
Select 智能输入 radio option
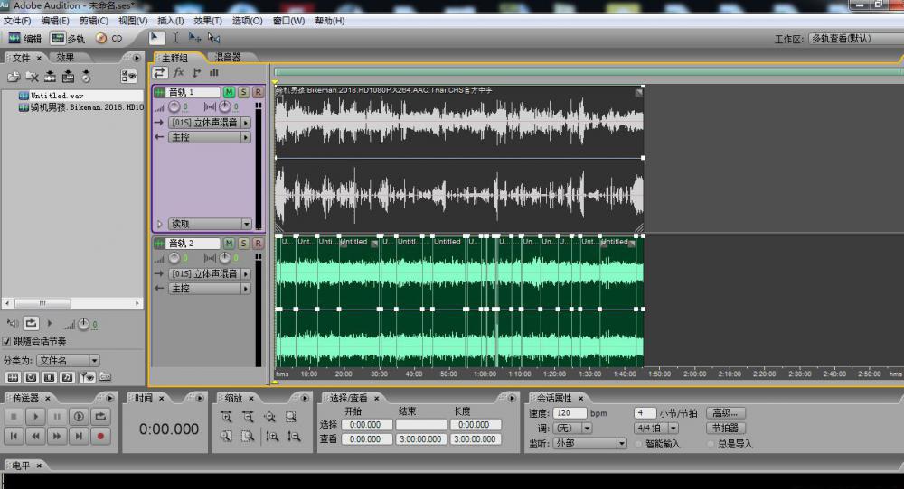(x=639, y=444)
